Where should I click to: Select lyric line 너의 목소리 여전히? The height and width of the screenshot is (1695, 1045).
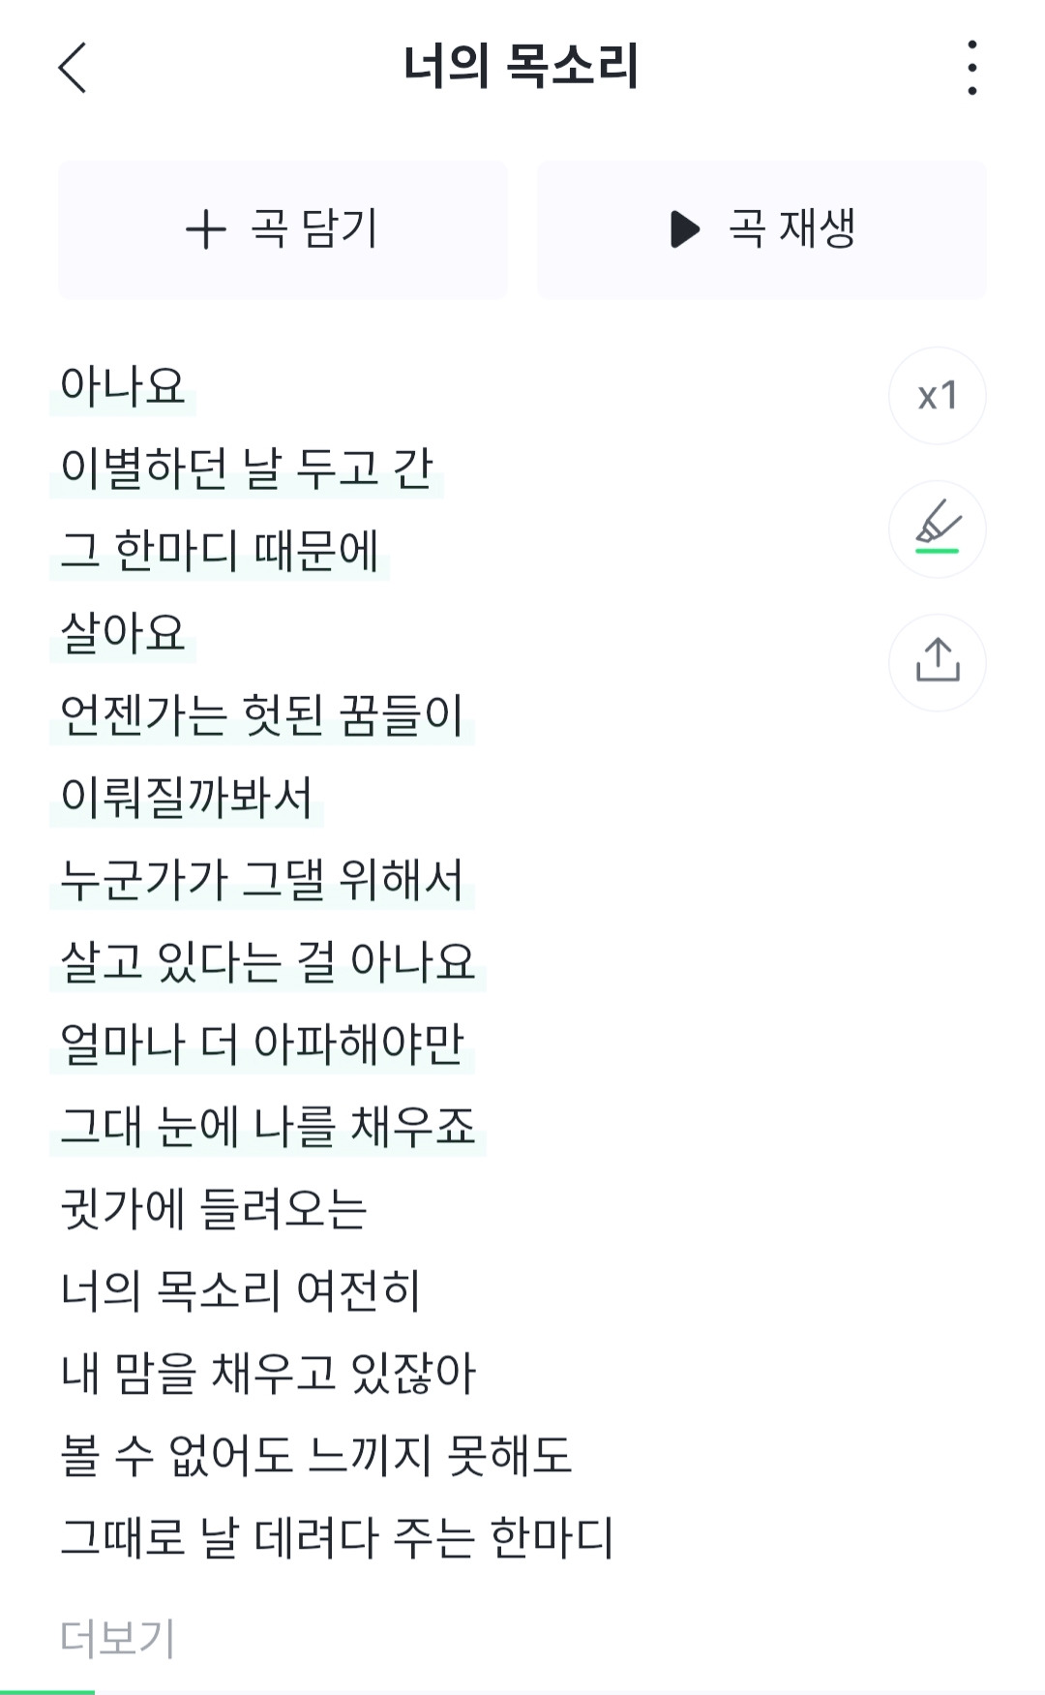tap(241, 1290)
